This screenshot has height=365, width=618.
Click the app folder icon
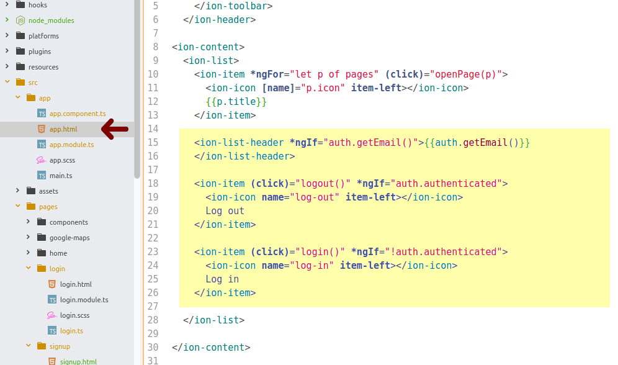point(31,97)
